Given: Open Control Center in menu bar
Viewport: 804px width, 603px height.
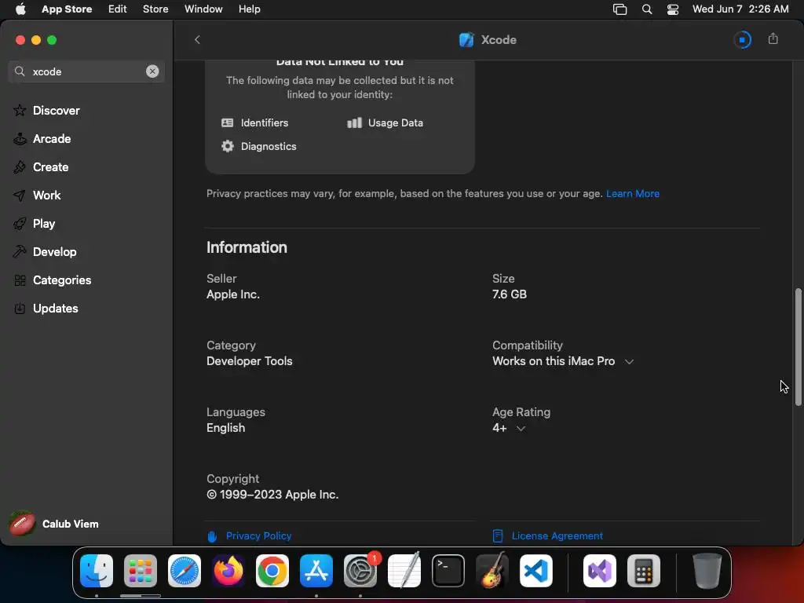Looking at the screenshot, I should point(673,9).
